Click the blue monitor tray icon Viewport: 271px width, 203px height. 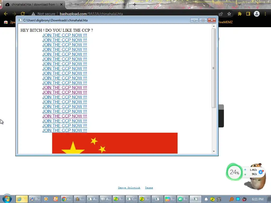click(238, 199)
